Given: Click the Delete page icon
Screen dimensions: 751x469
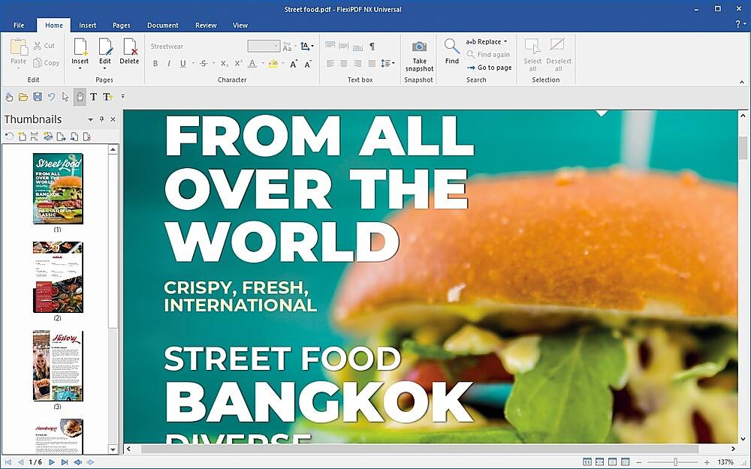Looking at the screenshot, I should [129, 47].
